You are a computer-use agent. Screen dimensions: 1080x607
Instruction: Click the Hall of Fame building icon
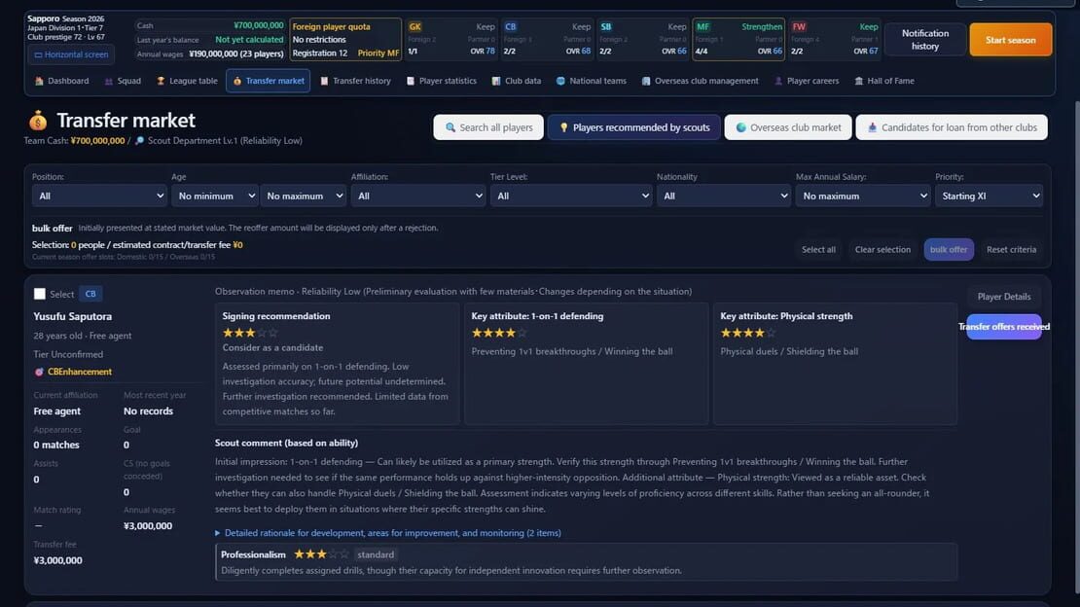(x=859, y=82)
